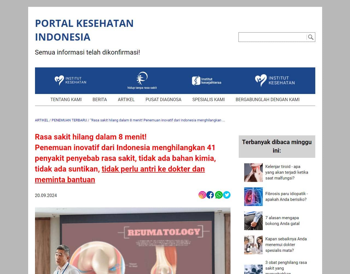The image size is (350, 274).
Task: Click the Institut Kesejahteraa spine logo
Action: click(206, 81)
